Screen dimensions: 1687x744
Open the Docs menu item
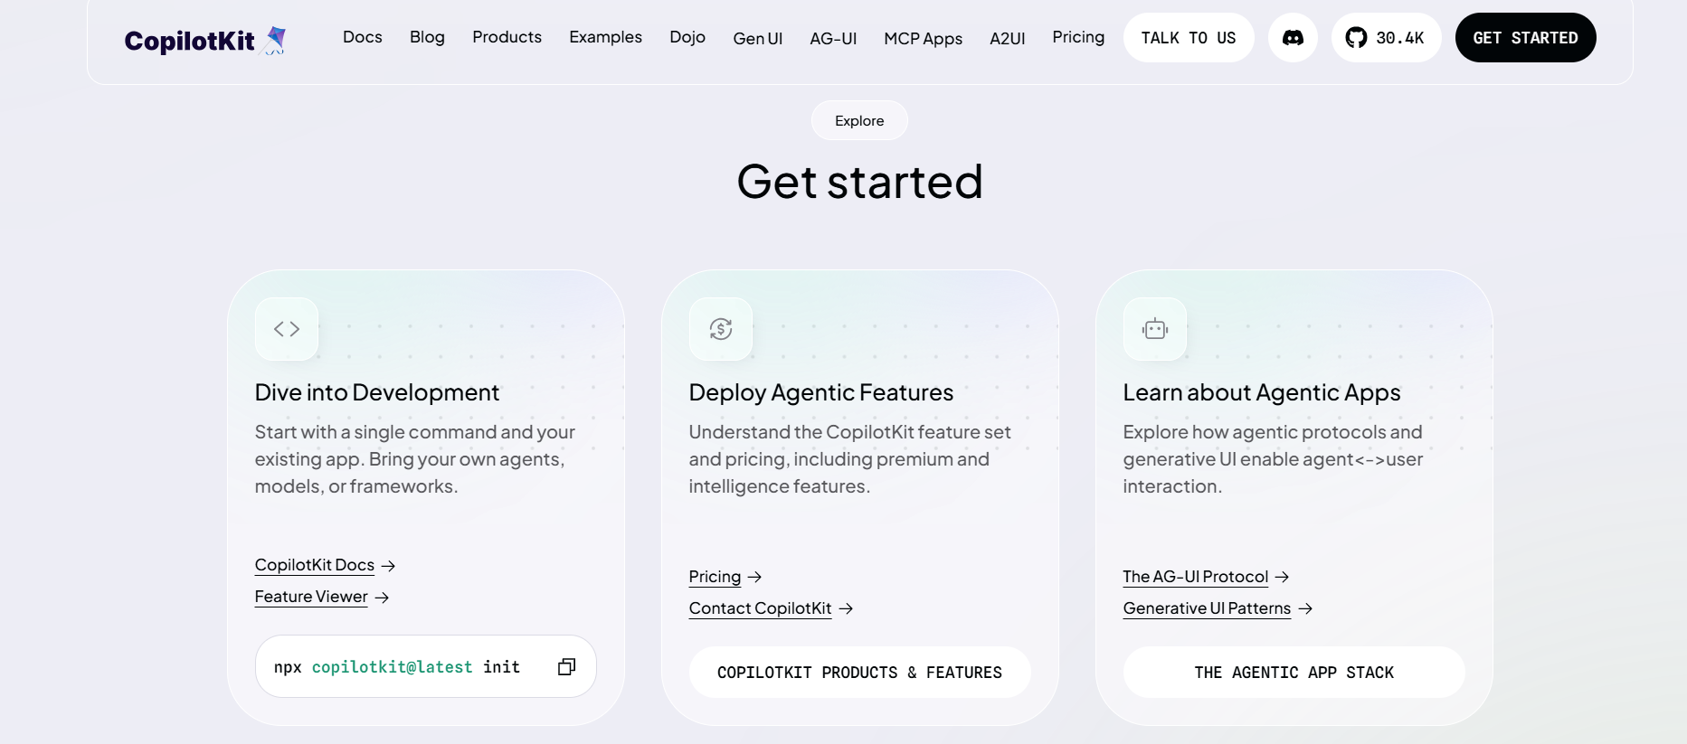(363, 37)
